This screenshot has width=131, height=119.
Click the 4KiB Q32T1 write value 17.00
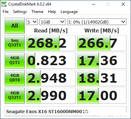pyautogui.click(x=102, y=96)
